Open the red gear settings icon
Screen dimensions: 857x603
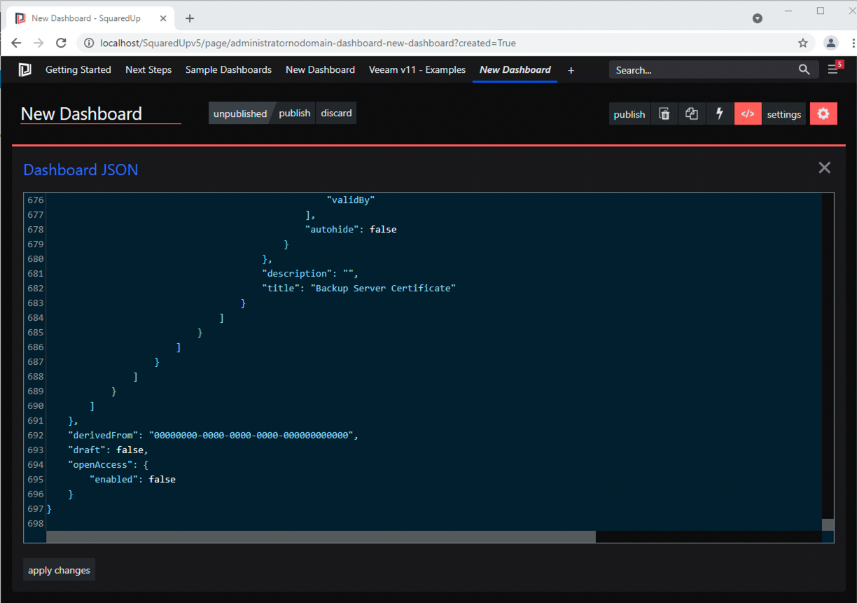[823, 114]
